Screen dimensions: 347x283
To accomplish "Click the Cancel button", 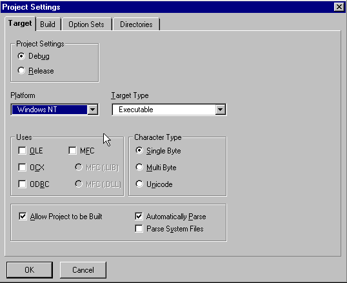I will [x=83, y=270].
